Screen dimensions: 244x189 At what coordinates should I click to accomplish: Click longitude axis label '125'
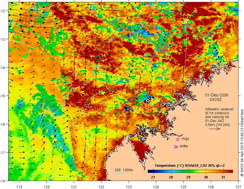click(184, 187)
